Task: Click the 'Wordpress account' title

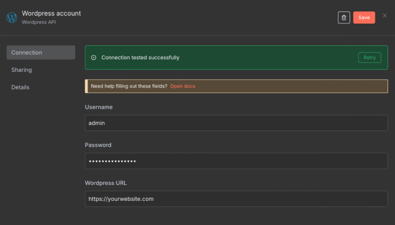Action: (52, 13)
